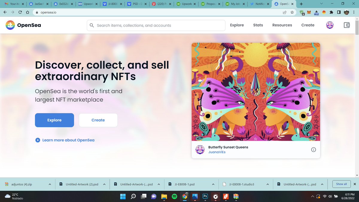Open the 22°C Nublado weather widget

coord(14,196)
